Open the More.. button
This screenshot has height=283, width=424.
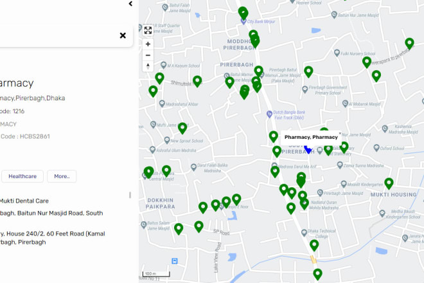pyautogui.click(x=62, y=176)
